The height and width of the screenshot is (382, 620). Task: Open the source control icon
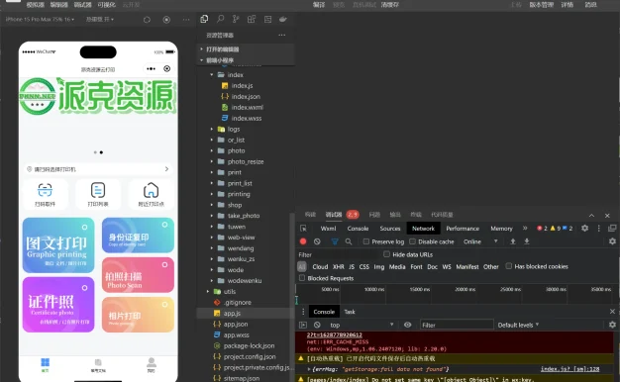pyautogui.click(x=236, y=19)
